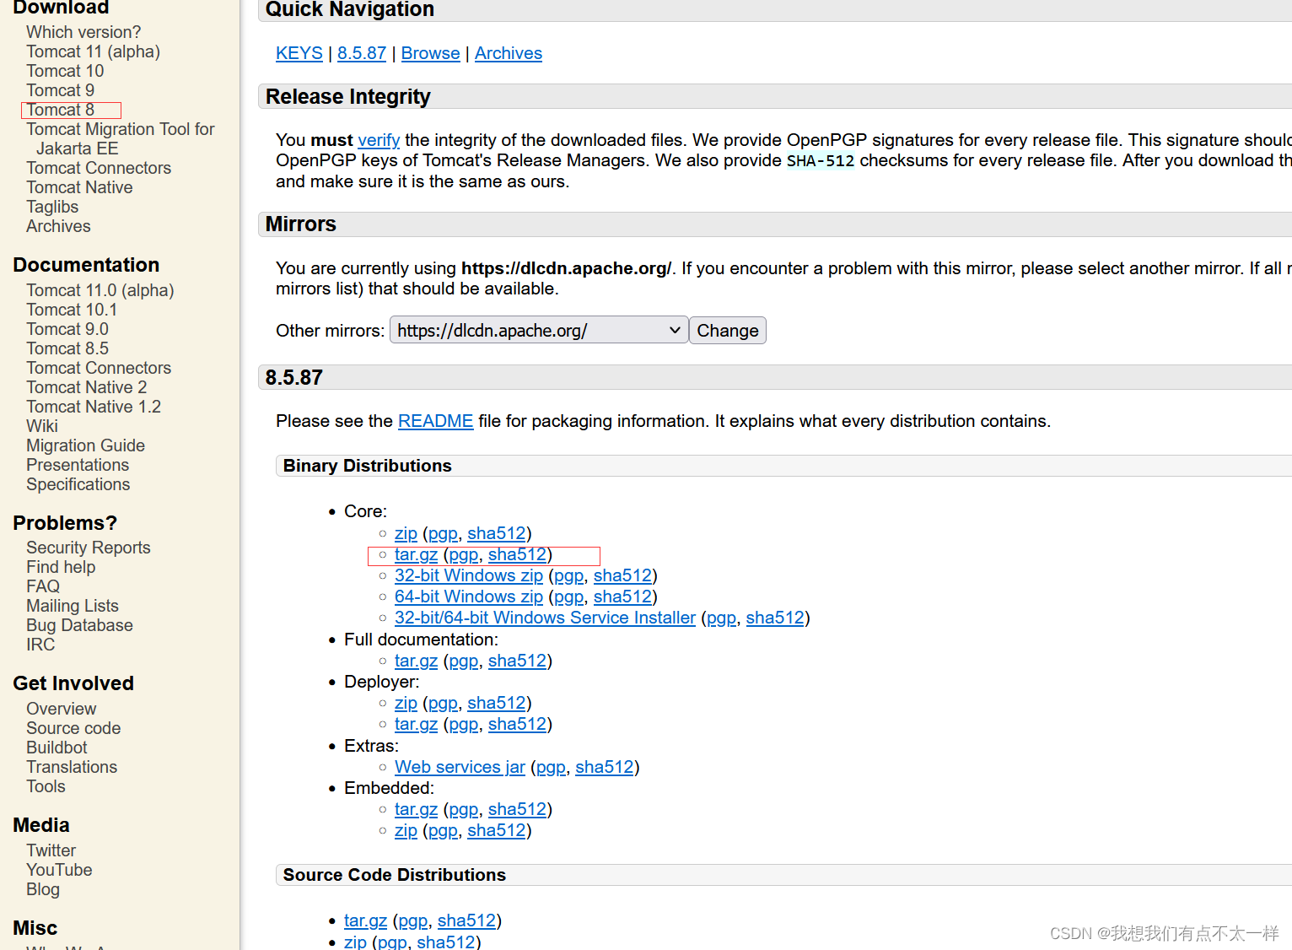The width and height of the screenshot is (1292, 950).
Task: Open Tomcat Native 1.2 documentation
Action: 94,407
